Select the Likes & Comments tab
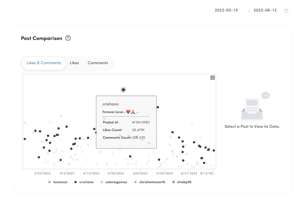 pyautogui.click(x=44, y=63)
